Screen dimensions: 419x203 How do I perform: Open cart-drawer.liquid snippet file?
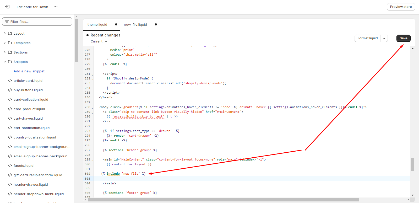tap(28, 118)
